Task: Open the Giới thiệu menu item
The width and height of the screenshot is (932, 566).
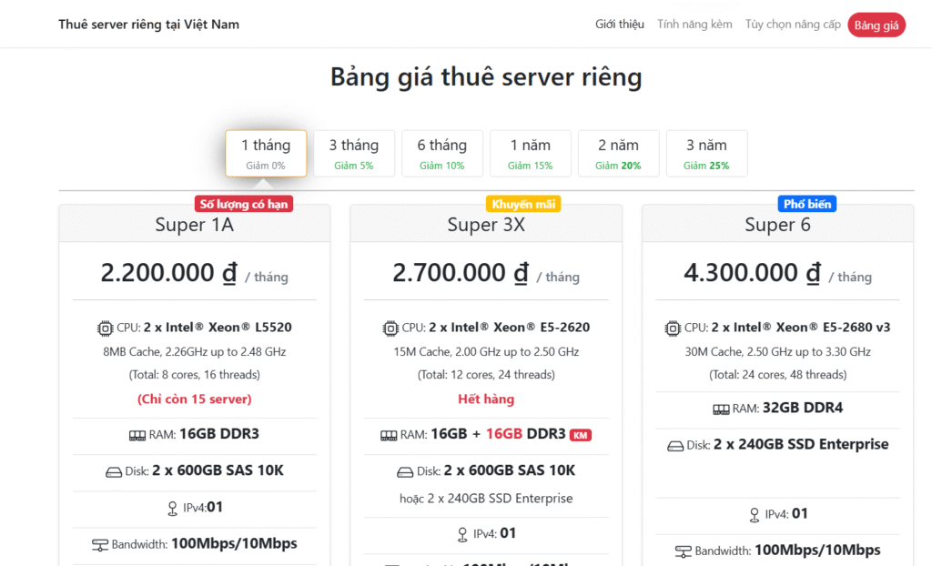Action: 620,25
